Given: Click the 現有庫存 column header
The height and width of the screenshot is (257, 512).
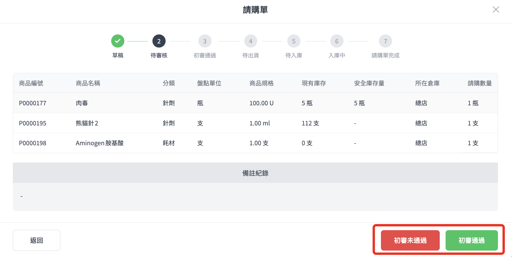Looking at the screenshot, I should click(314, 83).
